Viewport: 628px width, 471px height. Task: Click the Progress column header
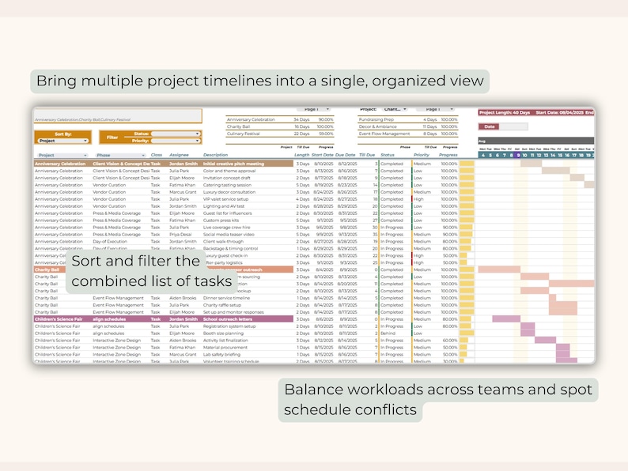tap(448, 155)
